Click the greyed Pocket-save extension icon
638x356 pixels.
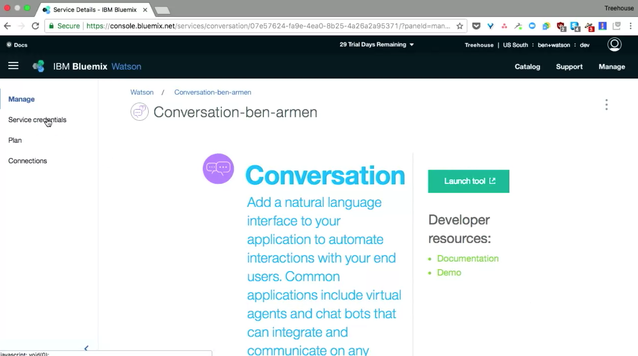pos(616,26)
